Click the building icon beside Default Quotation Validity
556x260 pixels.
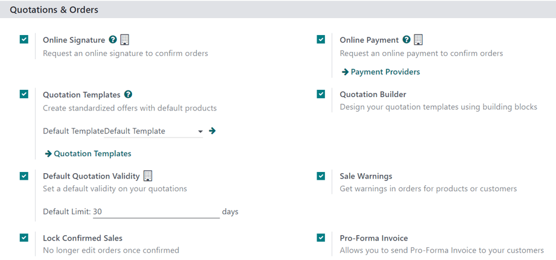(x=148, y=176)
